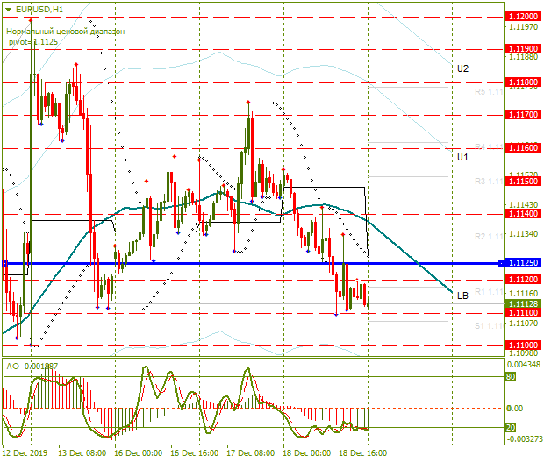
Task: Select the 1.11900 red price label
Action: click(x=523, y=49)
